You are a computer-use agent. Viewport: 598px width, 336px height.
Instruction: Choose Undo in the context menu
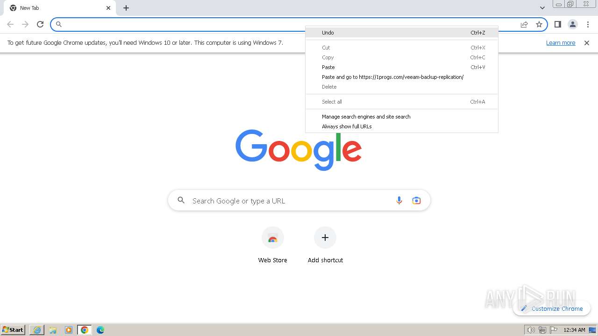coord(402,33)
